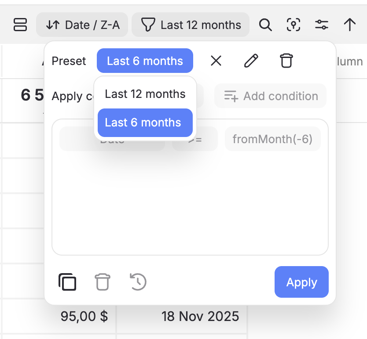Open the Date / Z-A sort dropdown
Viewport: 367px width, 339px height.
coord(82,25)
